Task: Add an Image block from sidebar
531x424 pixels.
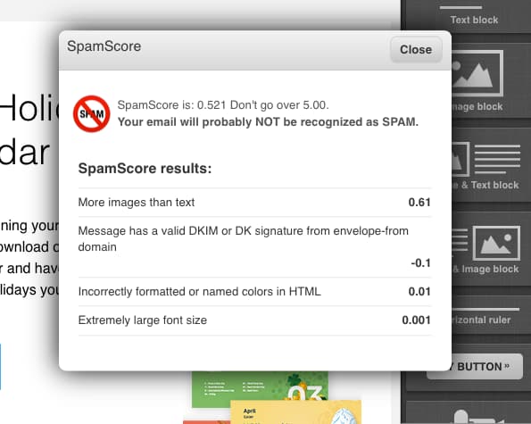Action: pyautogui.click(x=491, y=81)
